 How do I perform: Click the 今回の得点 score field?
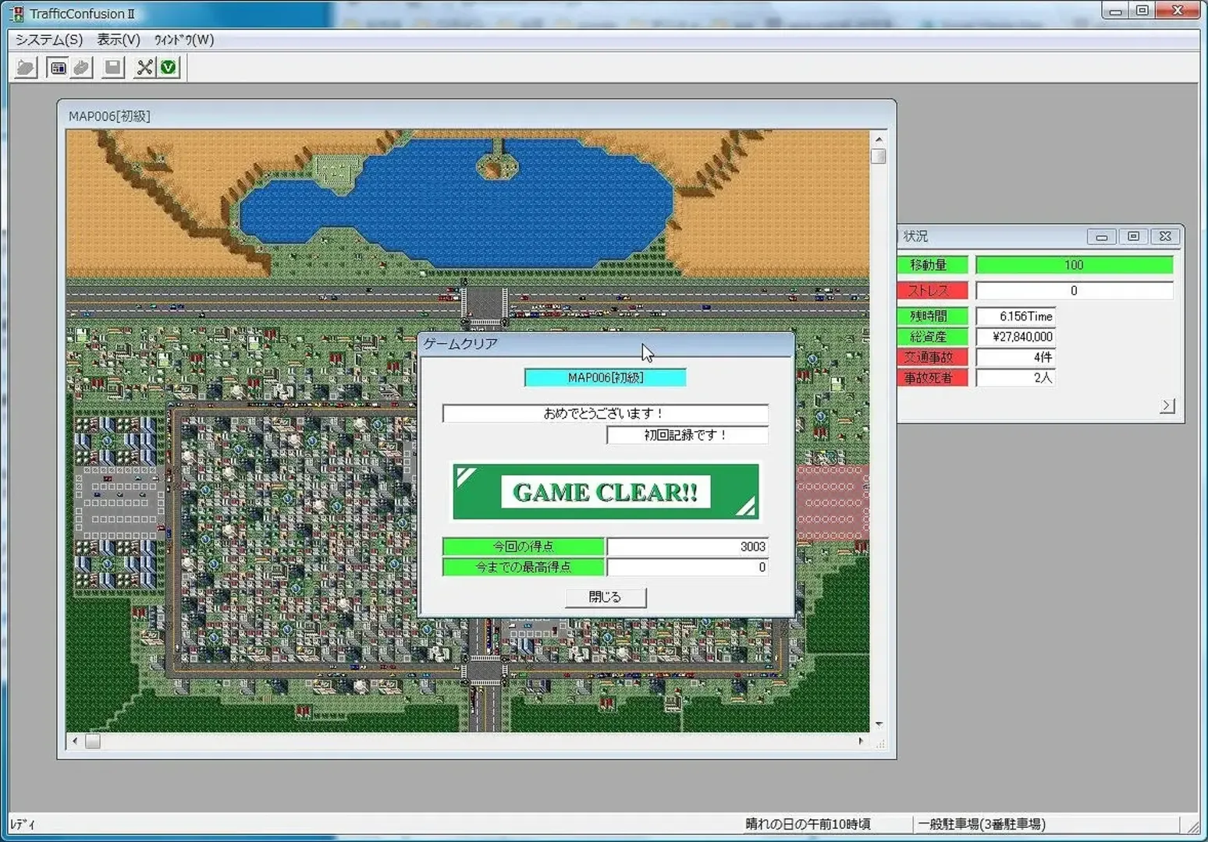click(x=687, y=547)
